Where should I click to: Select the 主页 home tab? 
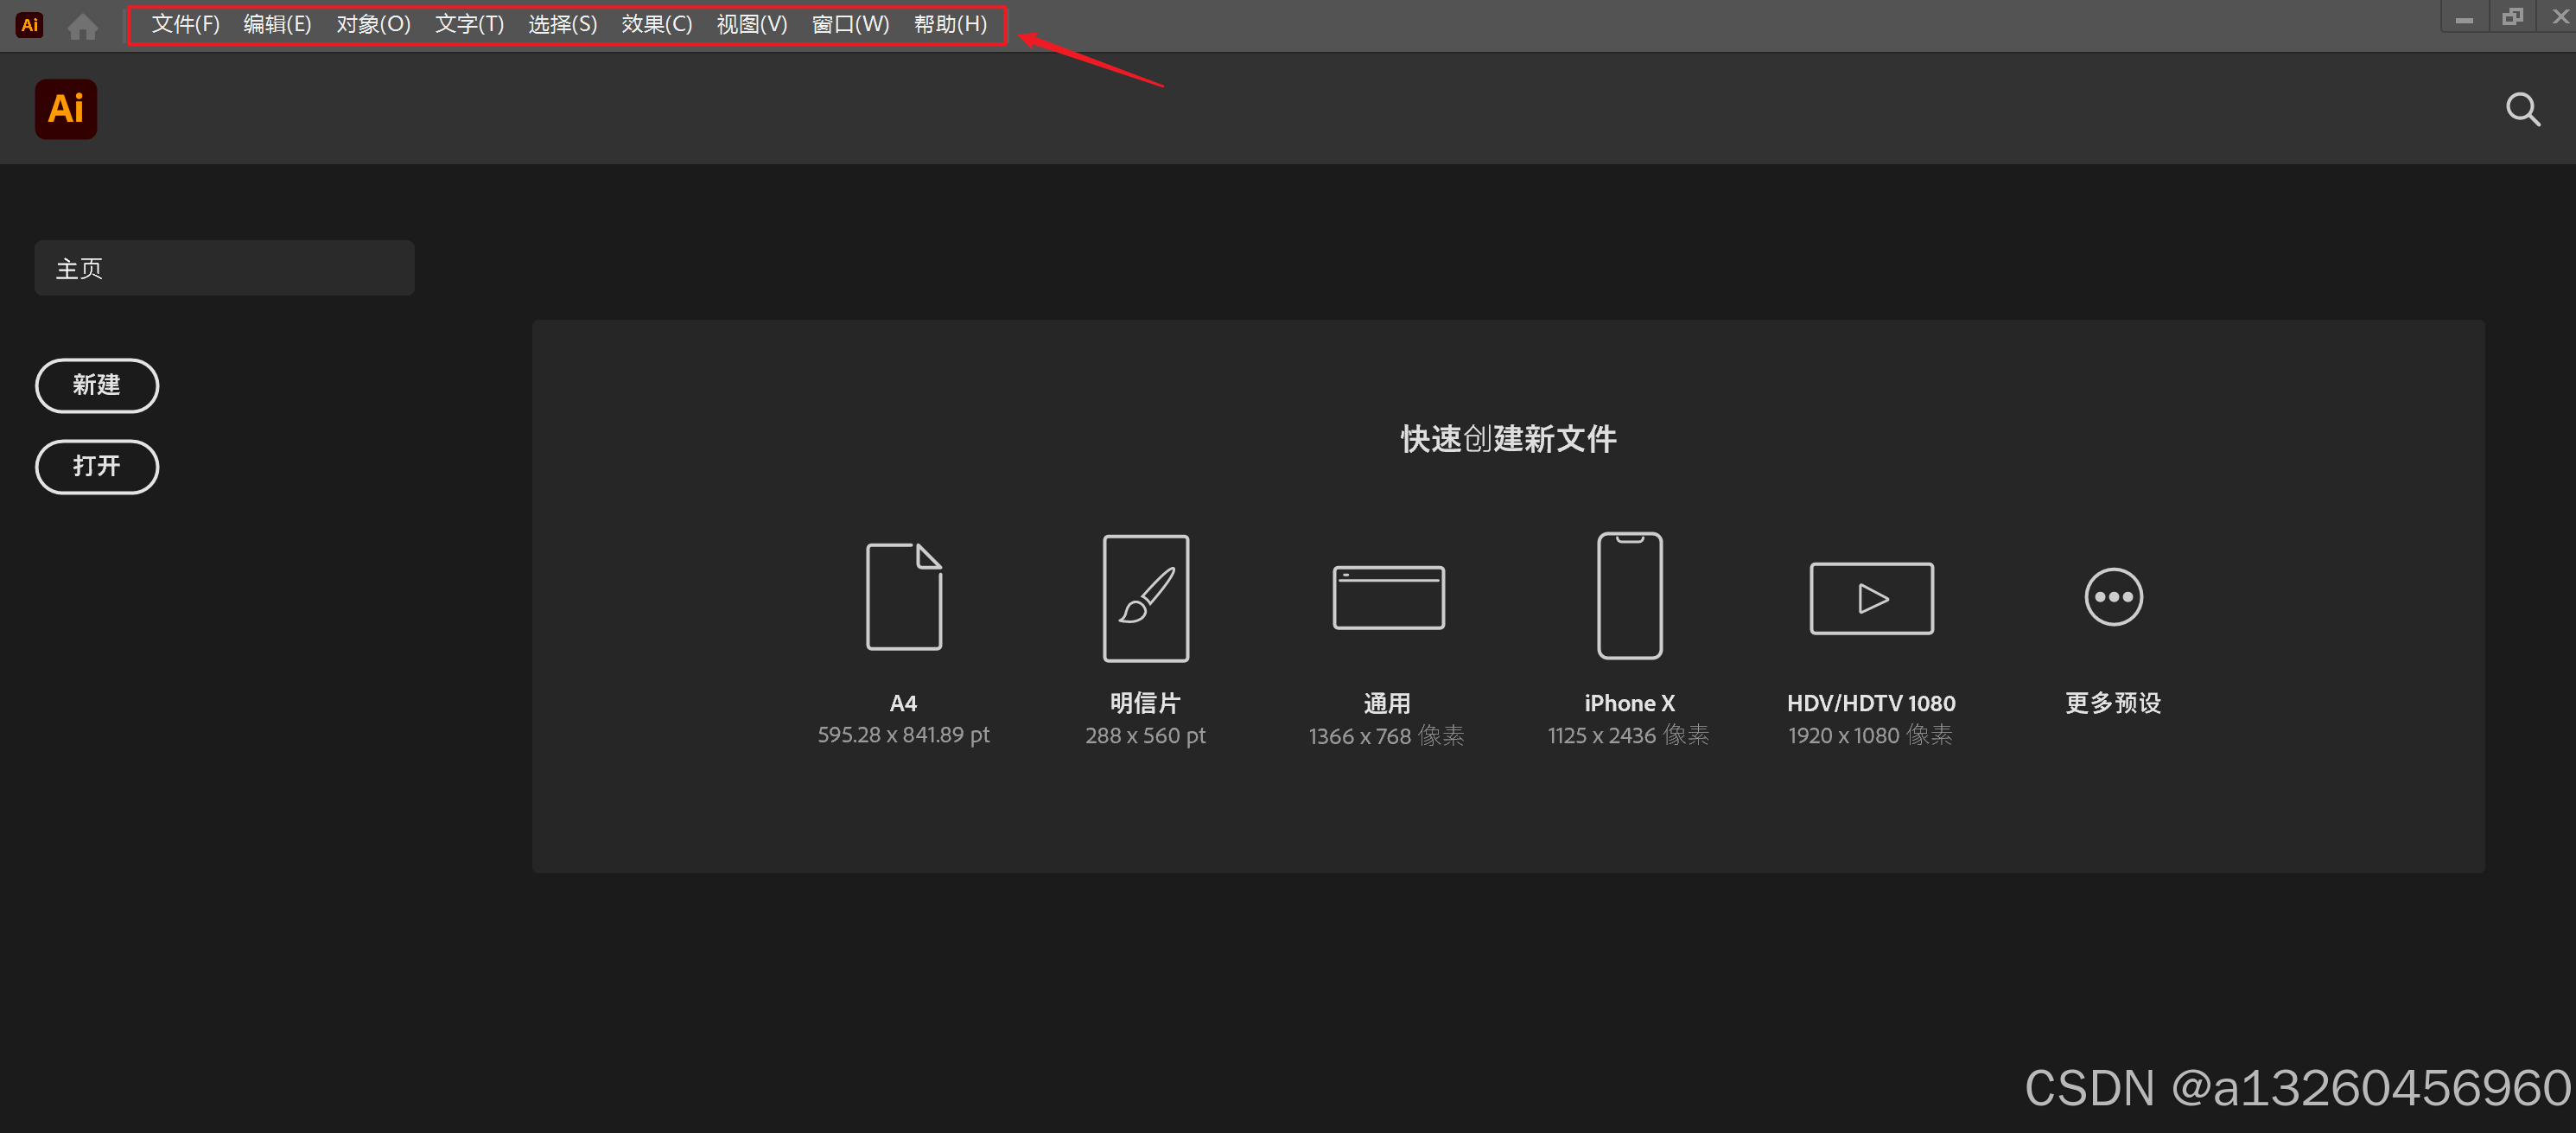(x=224, y=268)
